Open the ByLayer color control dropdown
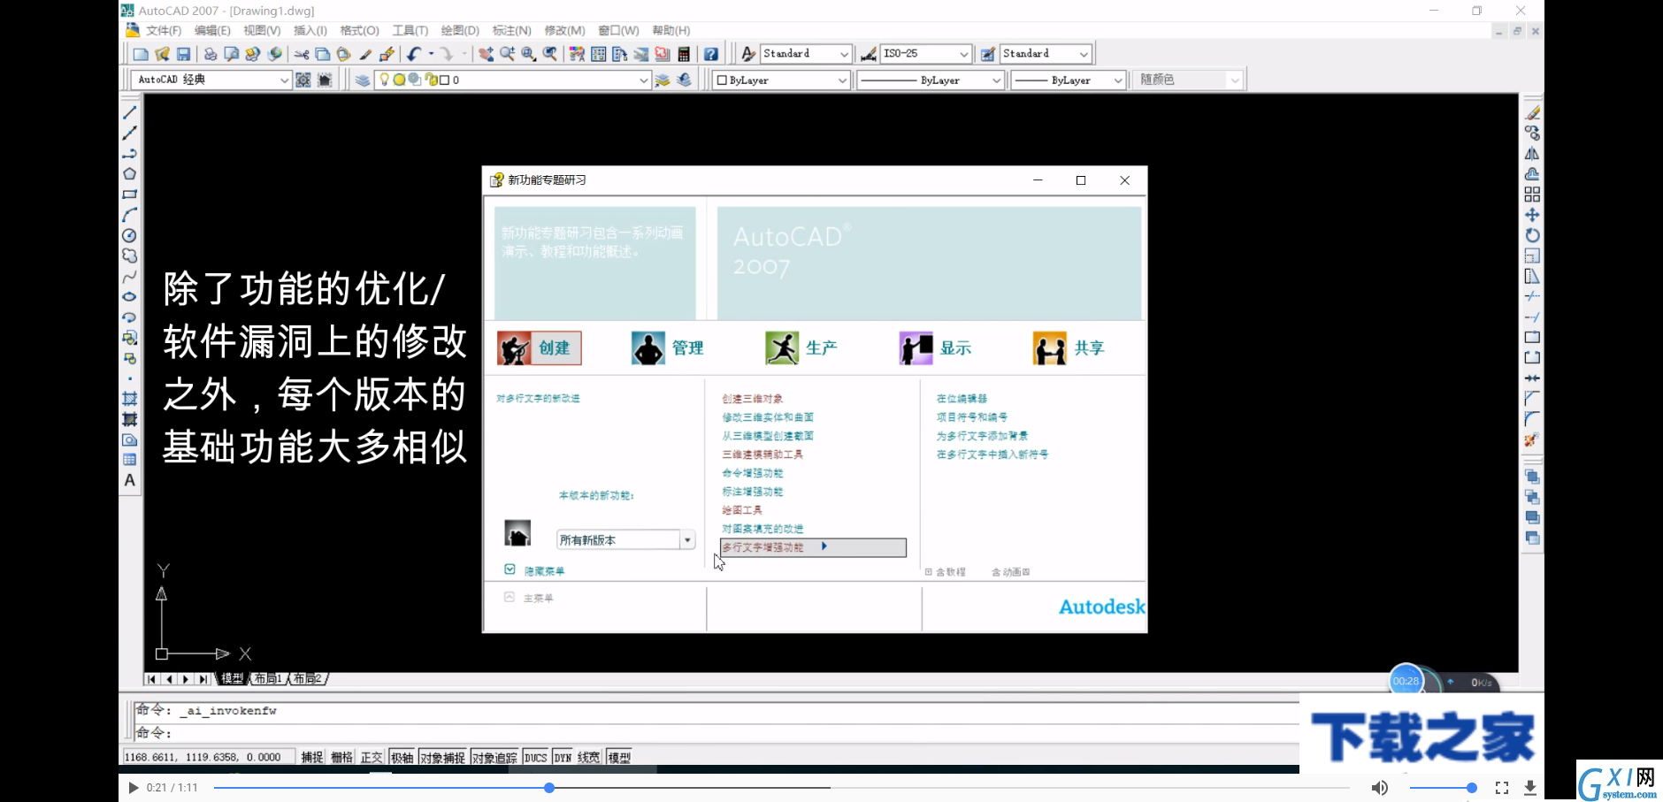The height and width of the screenshot is (802, 1663). [x=782, y=80]
